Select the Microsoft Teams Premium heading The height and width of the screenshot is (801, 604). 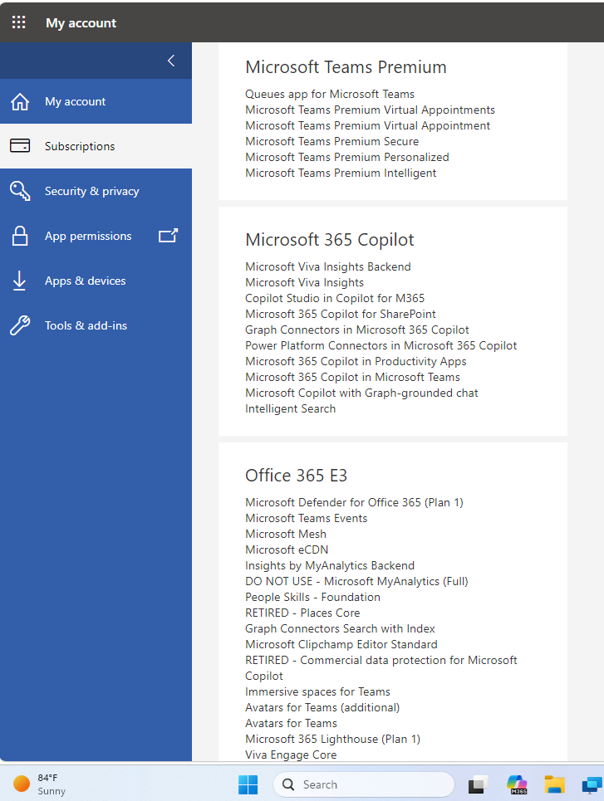tap(346, 67)
